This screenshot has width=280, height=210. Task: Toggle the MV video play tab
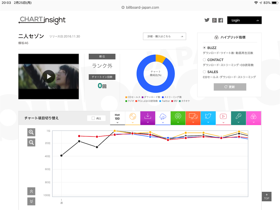223,118
